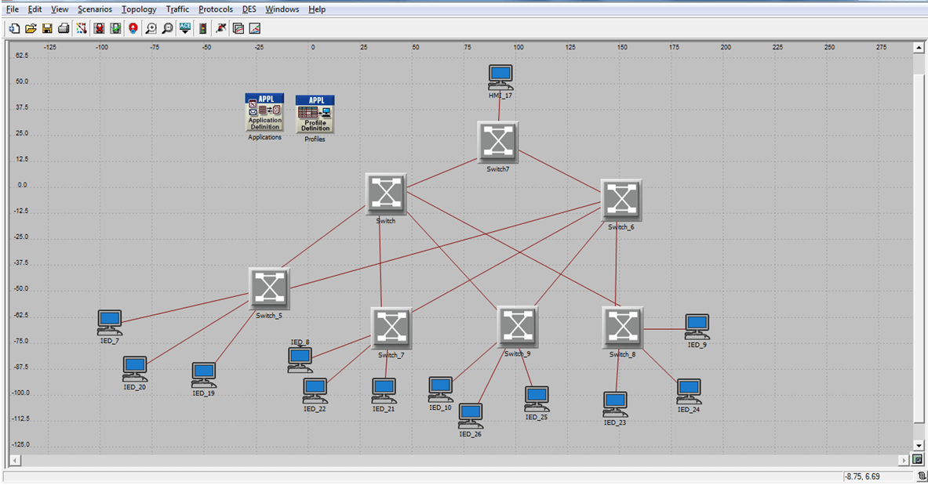
Task: Select the IED_20 workstation
Action: point(135,369)
